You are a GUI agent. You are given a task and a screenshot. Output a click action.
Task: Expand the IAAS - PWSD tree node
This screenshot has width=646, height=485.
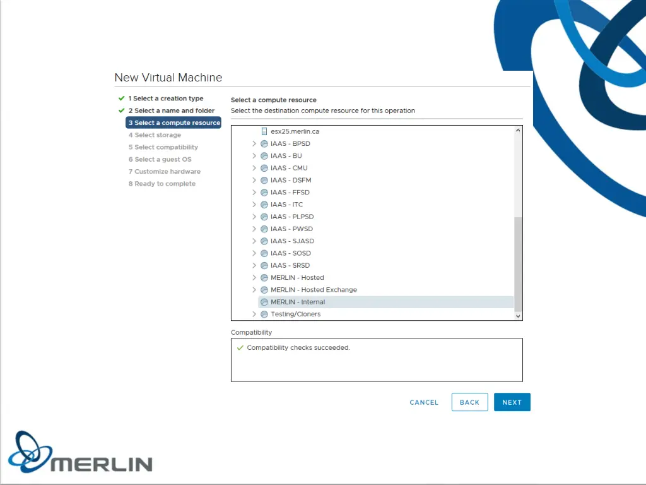coord(254,229)
